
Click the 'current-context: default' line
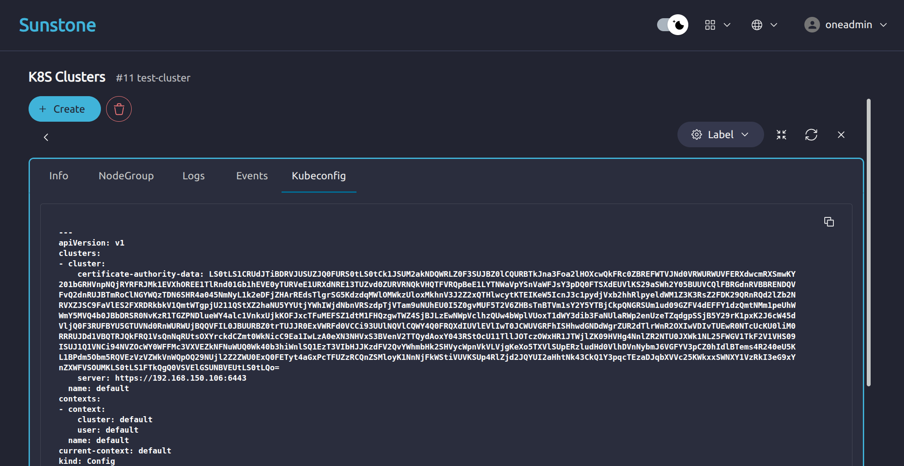[115, 451]
